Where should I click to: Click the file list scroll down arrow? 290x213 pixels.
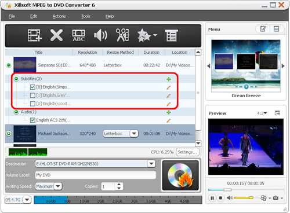point(198,144)
